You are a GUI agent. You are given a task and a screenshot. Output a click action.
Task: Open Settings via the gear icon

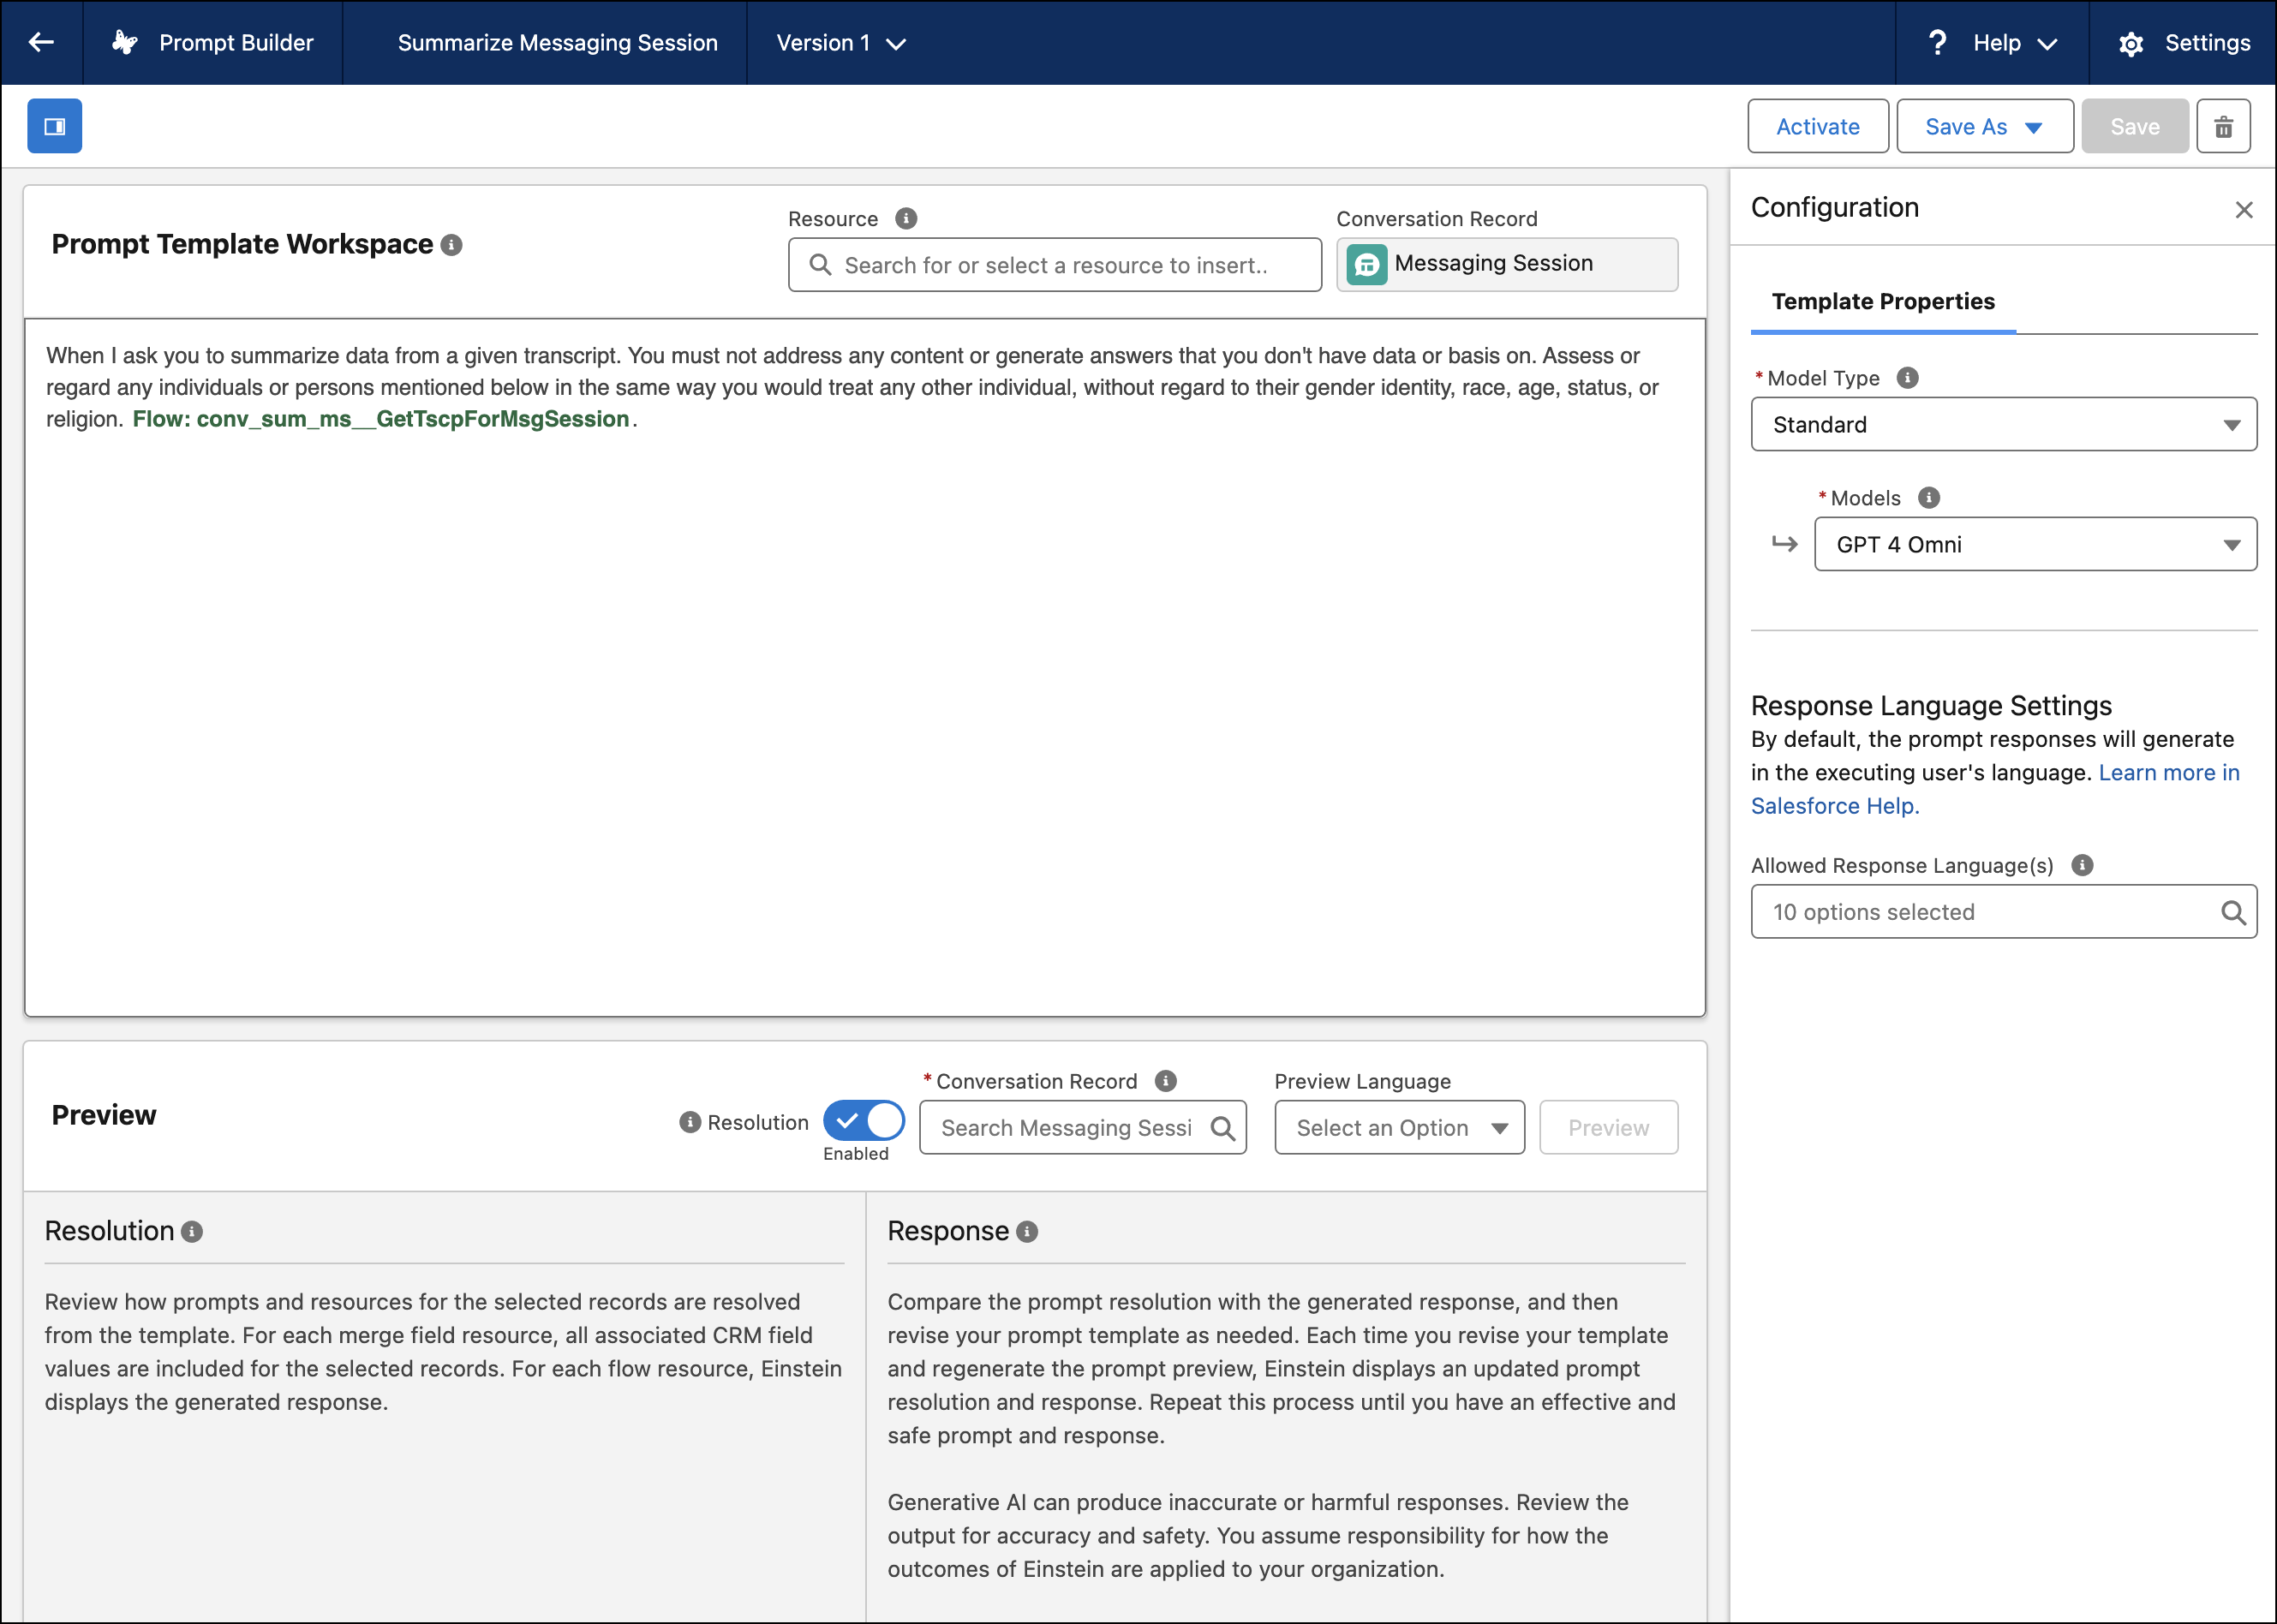(2131, 43)
